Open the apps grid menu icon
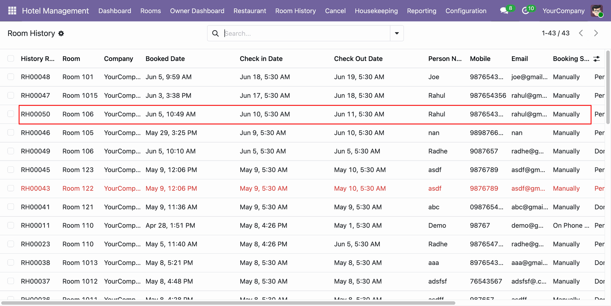This screenshot has width=611, height=306. point(12,11)
